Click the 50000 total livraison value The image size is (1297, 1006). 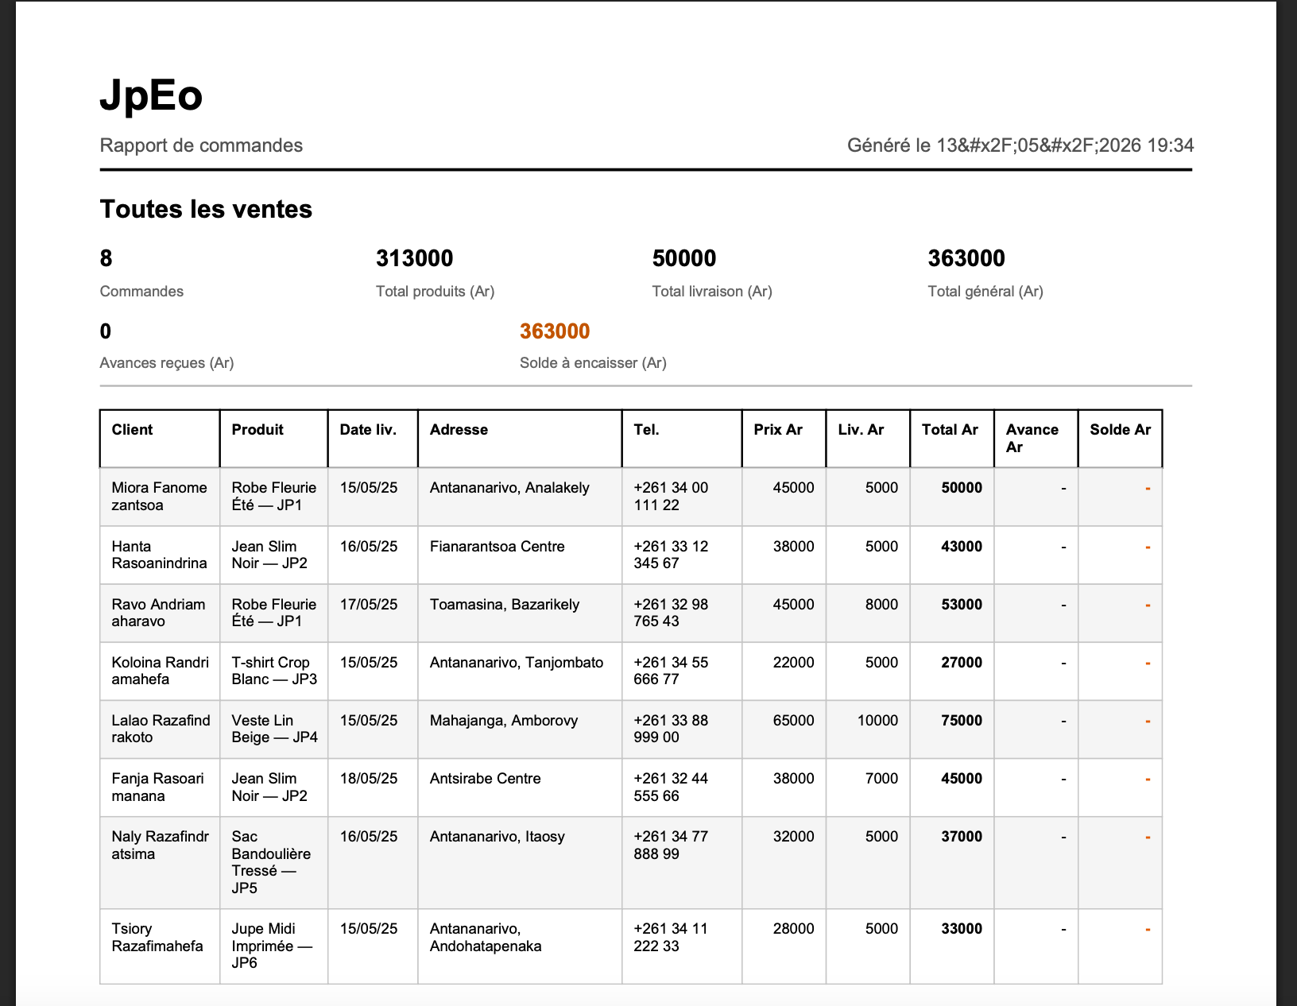[684, 258]
